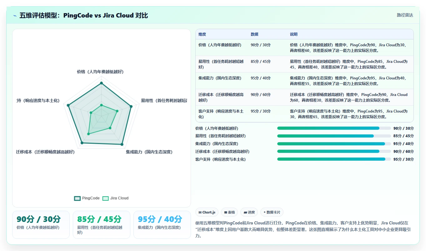The width and height of the screenshot is (426, 251).
Task: Click the 进度 tag
Action: pyautogui.click(x=249, y=212)
